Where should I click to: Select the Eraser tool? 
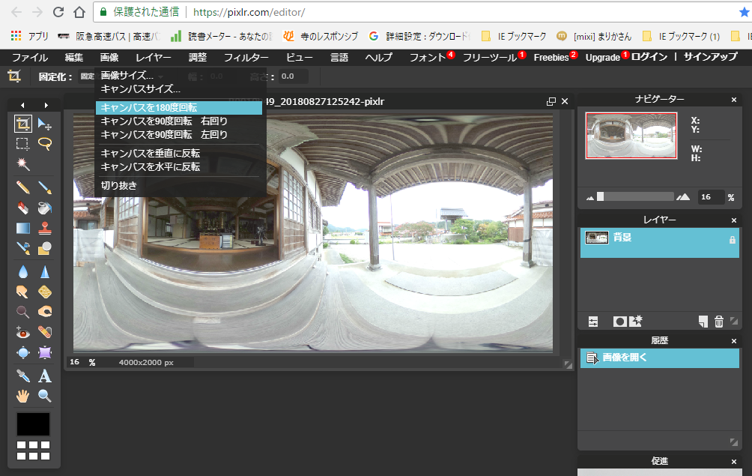(22, 208)
